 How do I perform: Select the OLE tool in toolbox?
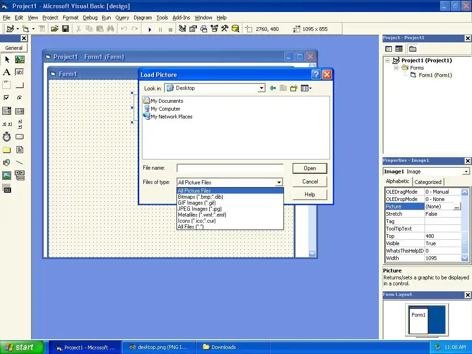7,189
